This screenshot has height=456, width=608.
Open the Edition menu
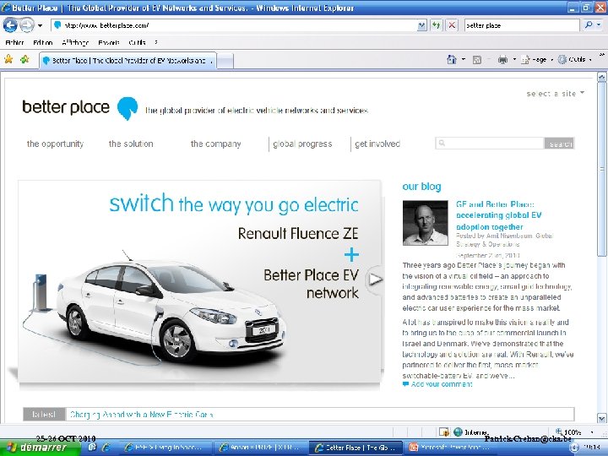coord(43,43)
